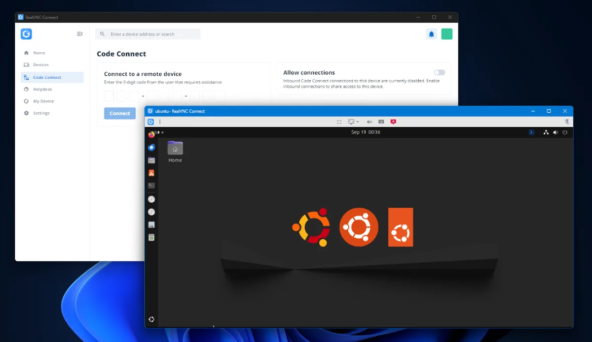This screenshot has height=342, width=592.
Task: Open My Device in the sidebar
Action: (x=52, y=101)
